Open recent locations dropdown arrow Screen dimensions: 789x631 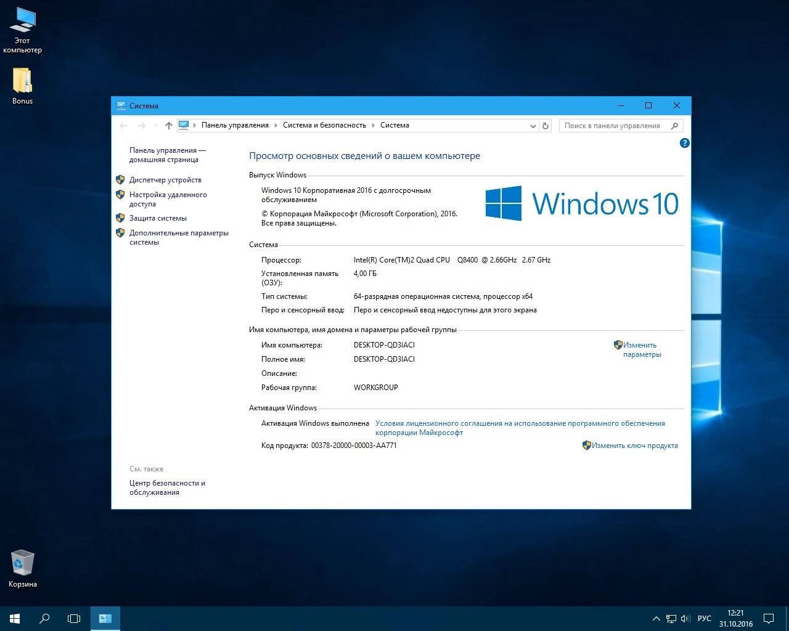[x=155, y=126]
